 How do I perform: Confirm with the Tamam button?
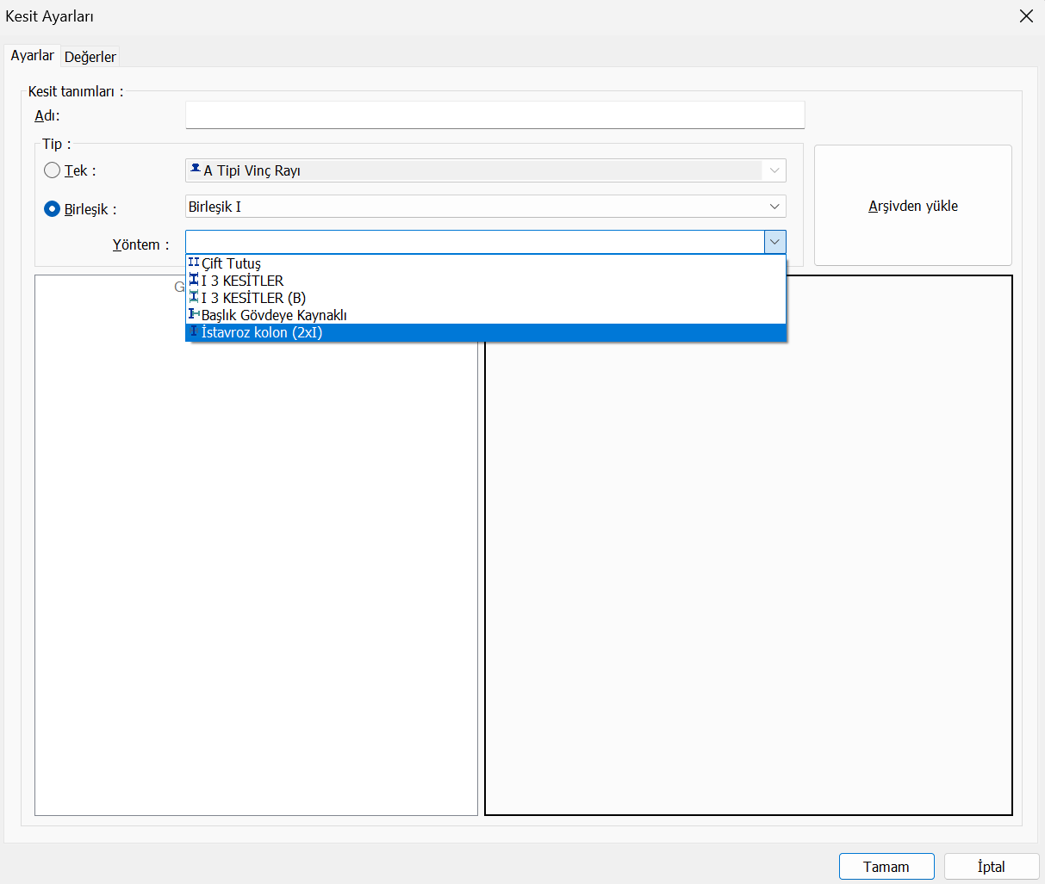point(886,867)
